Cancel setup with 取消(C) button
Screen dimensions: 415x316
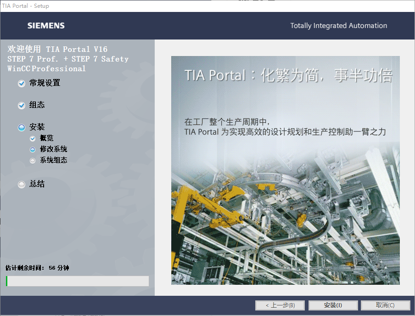[385, 305]
